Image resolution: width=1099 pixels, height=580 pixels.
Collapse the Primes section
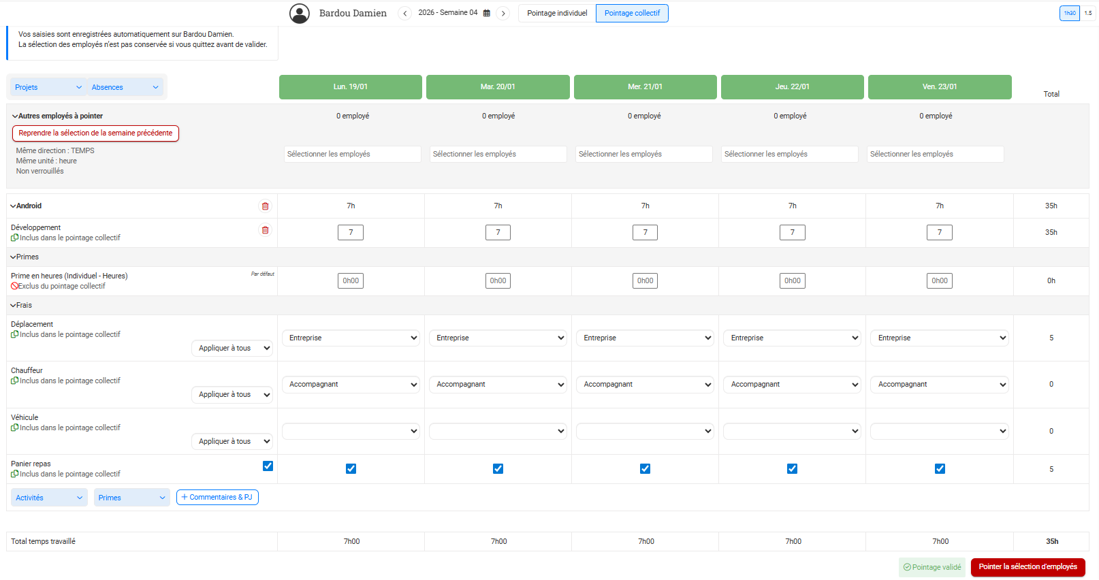point(14,257)
